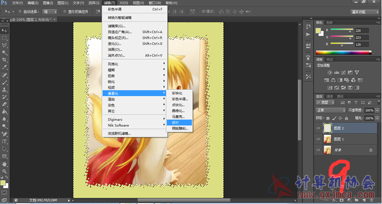This screenshot has width=382, height=204.
Task: Choose 晶格化... filter
Action: [x=179, y=111]
